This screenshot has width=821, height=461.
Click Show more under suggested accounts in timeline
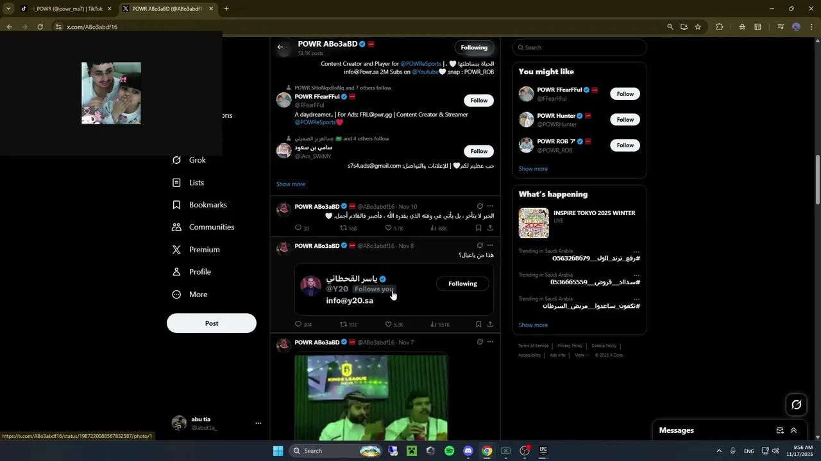tap(291, 184)
